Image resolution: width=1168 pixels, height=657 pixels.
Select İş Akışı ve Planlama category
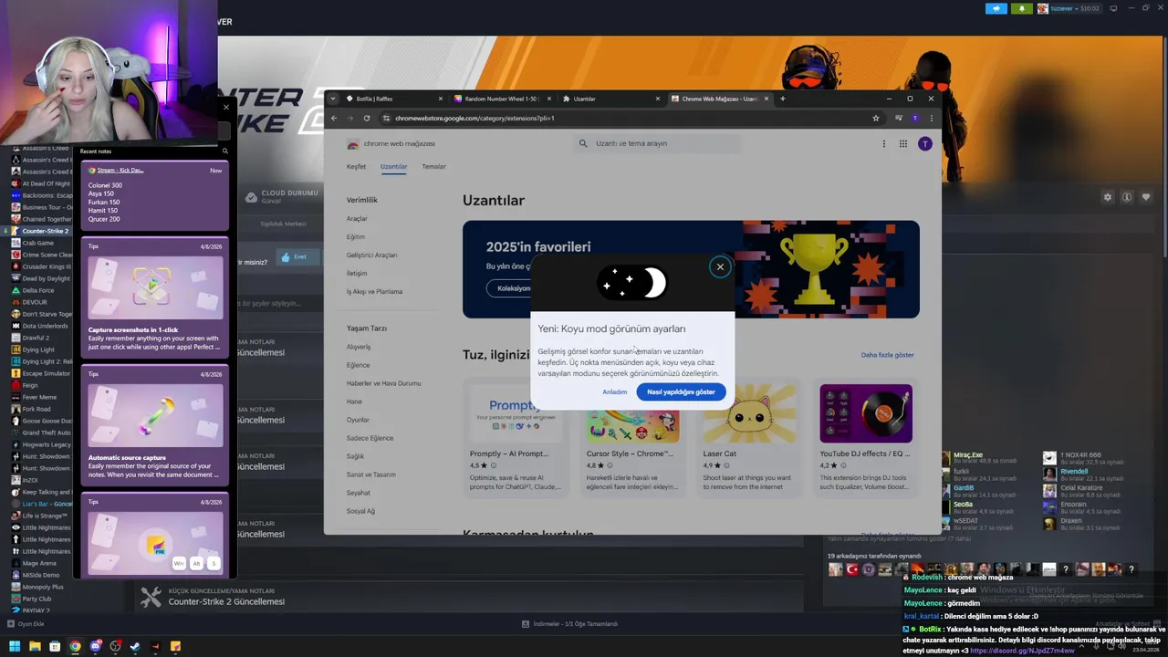(374, 292)
